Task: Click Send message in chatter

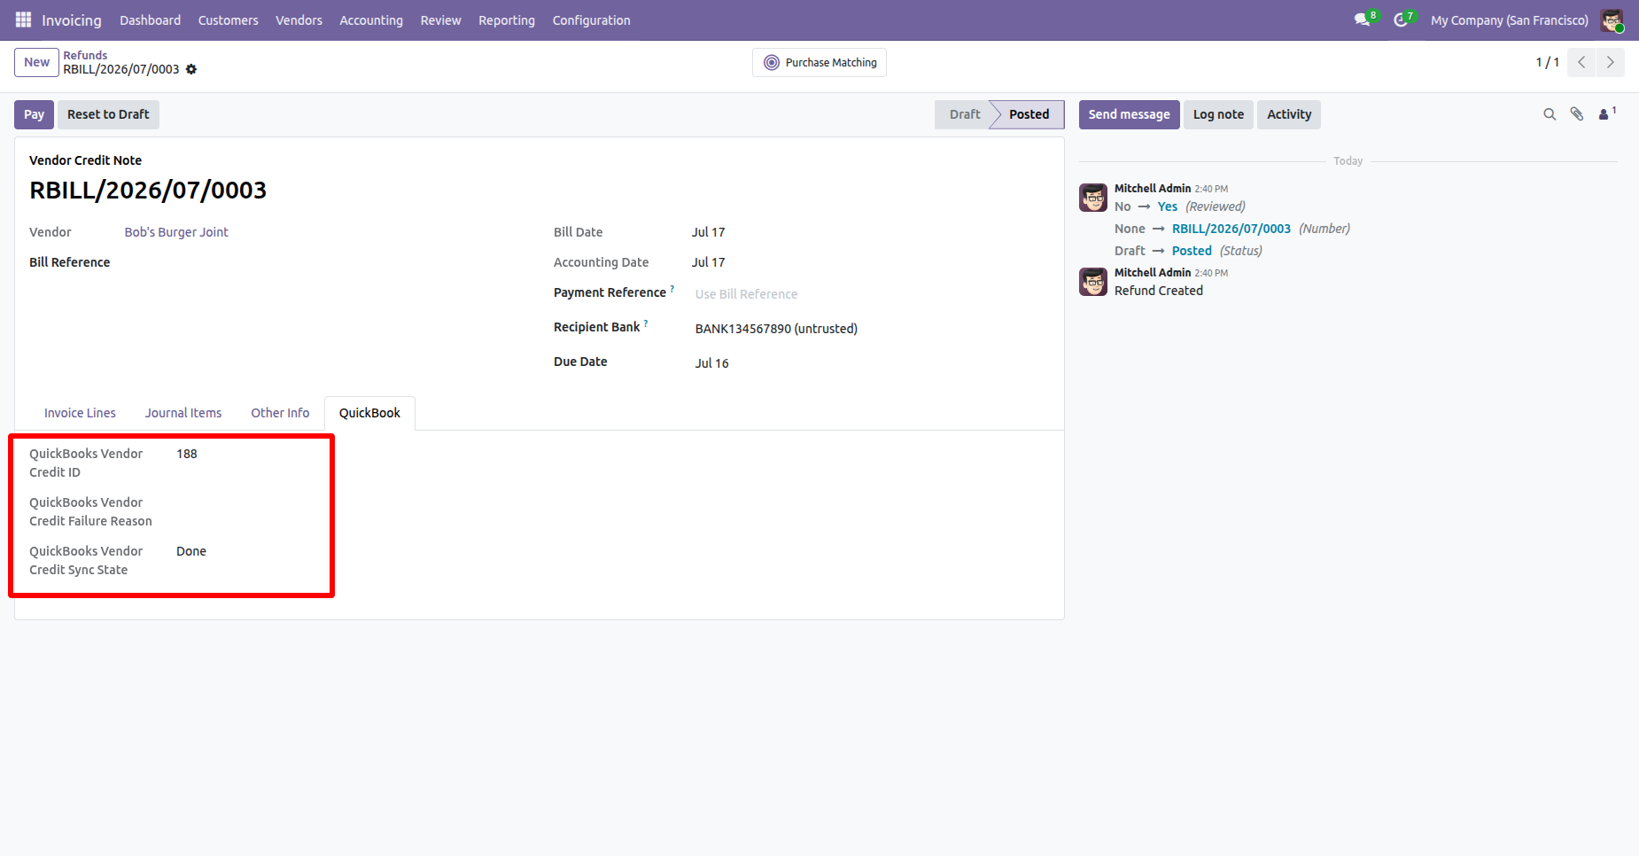Action: 1129,114
